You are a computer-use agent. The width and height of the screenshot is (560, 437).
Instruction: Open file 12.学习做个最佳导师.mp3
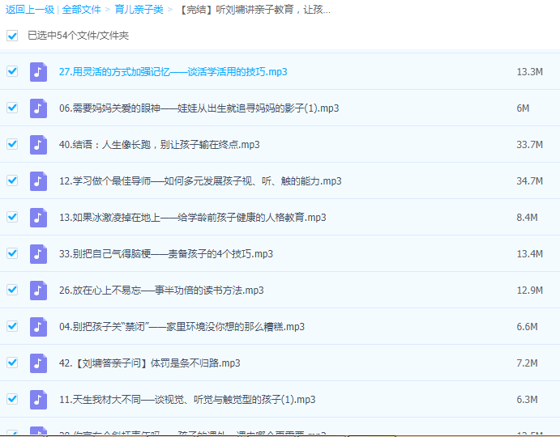tap(200, 181)
